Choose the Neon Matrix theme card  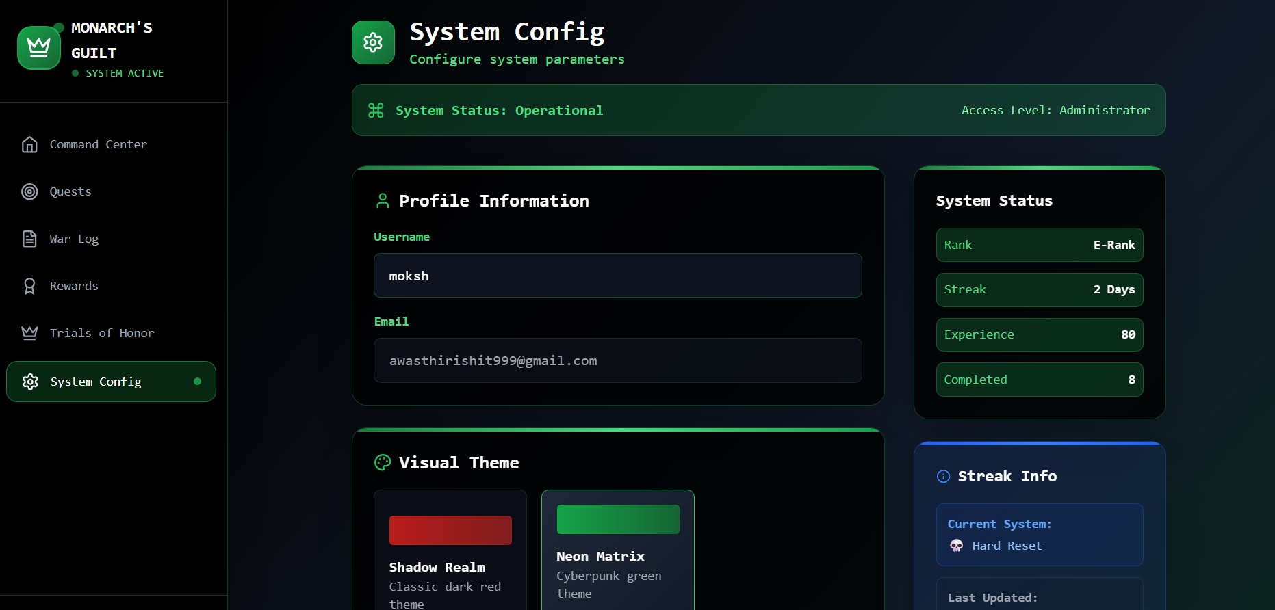[617, 550]
